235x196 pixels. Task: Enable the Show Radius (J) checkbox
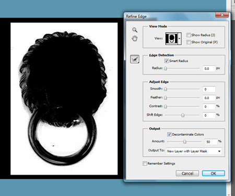point(189,35)
